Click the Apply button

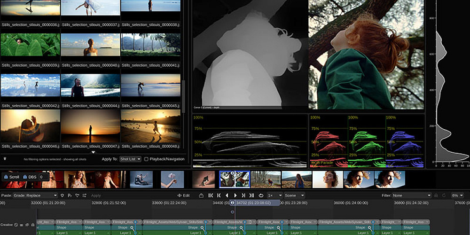pos(96,196)
